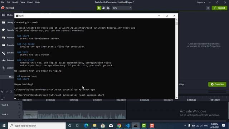Open the Edit menu
Viewport: 229px width, 129px height.
(x=8, y=2)
